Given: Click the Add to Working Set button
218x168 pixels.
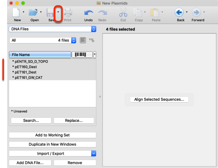Looking at the screenshot, I should pos(53,135).
